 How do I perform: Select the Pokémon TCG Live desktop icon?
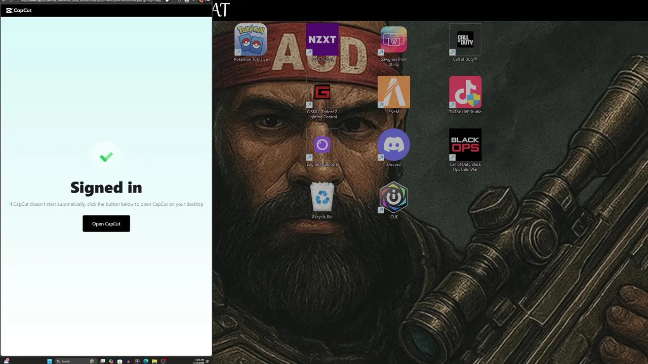[251, 43]
